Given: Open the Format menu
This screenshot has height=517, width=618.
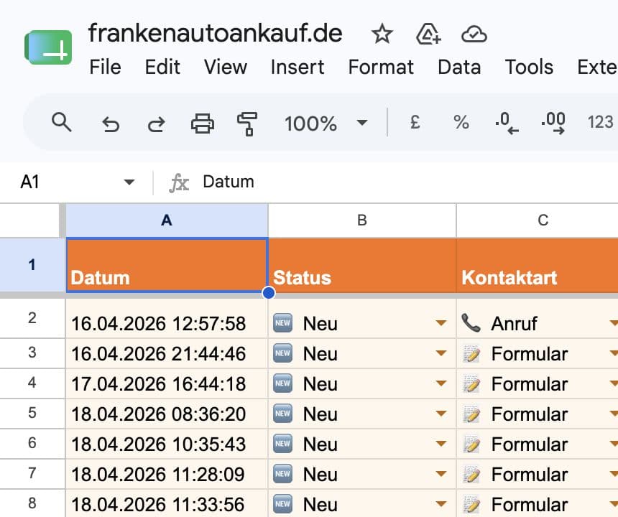Looking at the screenshot, I should point(381,67).
